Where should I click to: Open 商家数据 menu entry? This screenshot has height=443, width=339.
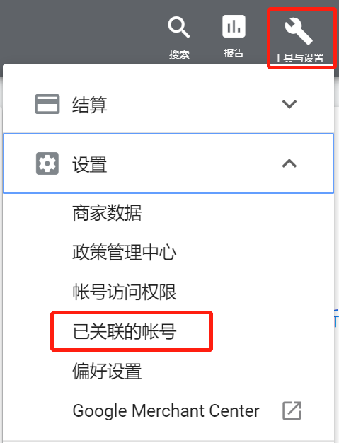point(107,213)
